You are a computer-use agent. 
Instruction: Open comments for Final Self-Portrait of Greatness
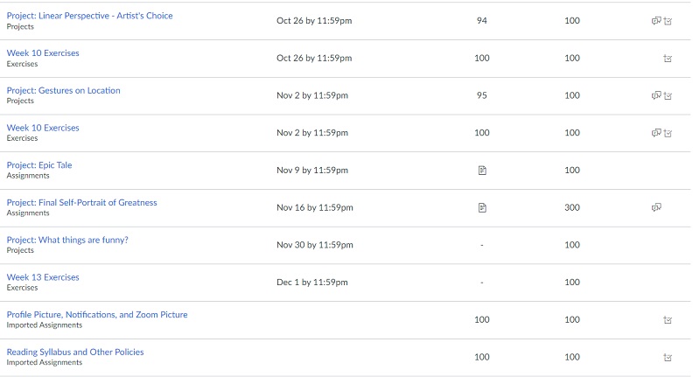[x=655, y=207]
